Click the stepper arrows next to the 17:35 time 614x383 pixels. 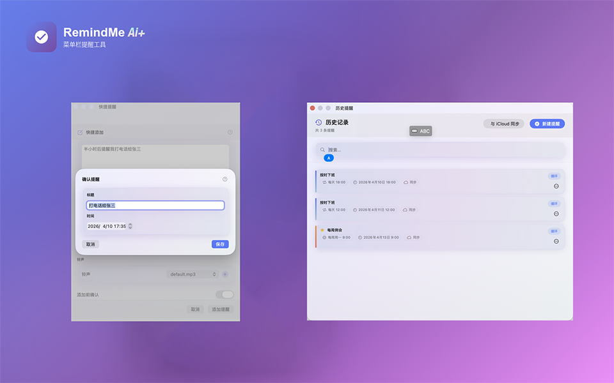coord(130,226)
